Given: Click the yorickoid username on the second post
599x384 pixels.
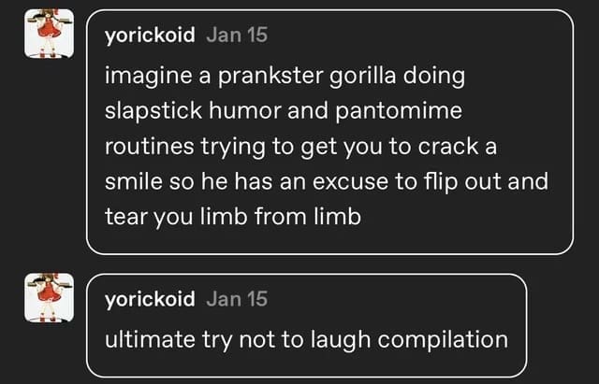Looking at the screenshot, I should [151, 299].
